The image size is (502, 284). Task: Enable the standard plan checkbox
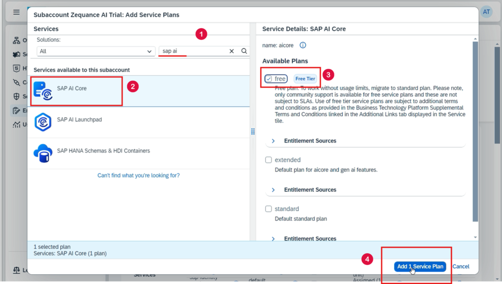pyautogui.click(x=268, y=209)
